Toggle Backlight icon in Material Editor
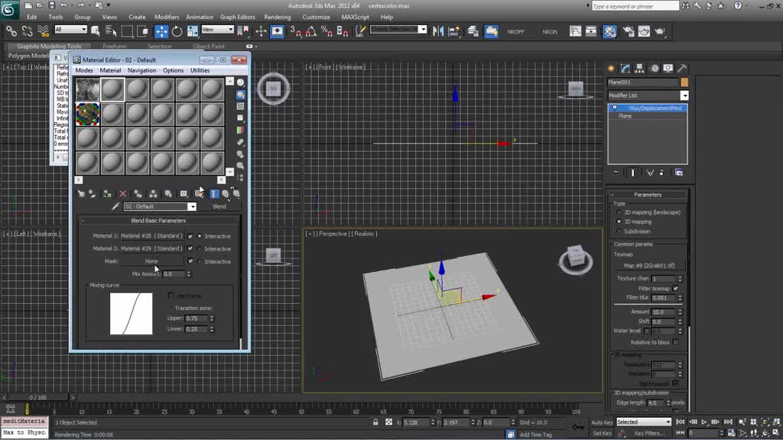This screenshot has height=440, width=783. click(241, 94)
